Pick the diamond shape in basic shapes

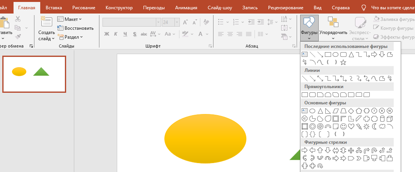coord(351,111)
